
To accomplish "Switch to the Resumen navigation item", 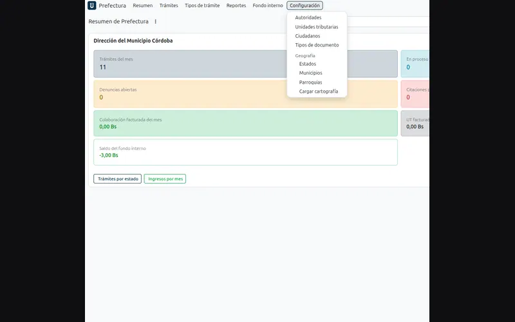I will [x=142, y=5].
